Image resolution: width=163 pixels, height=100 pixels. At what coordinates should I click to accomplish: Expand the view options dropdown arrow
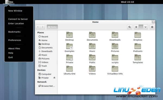click(146, 27)
